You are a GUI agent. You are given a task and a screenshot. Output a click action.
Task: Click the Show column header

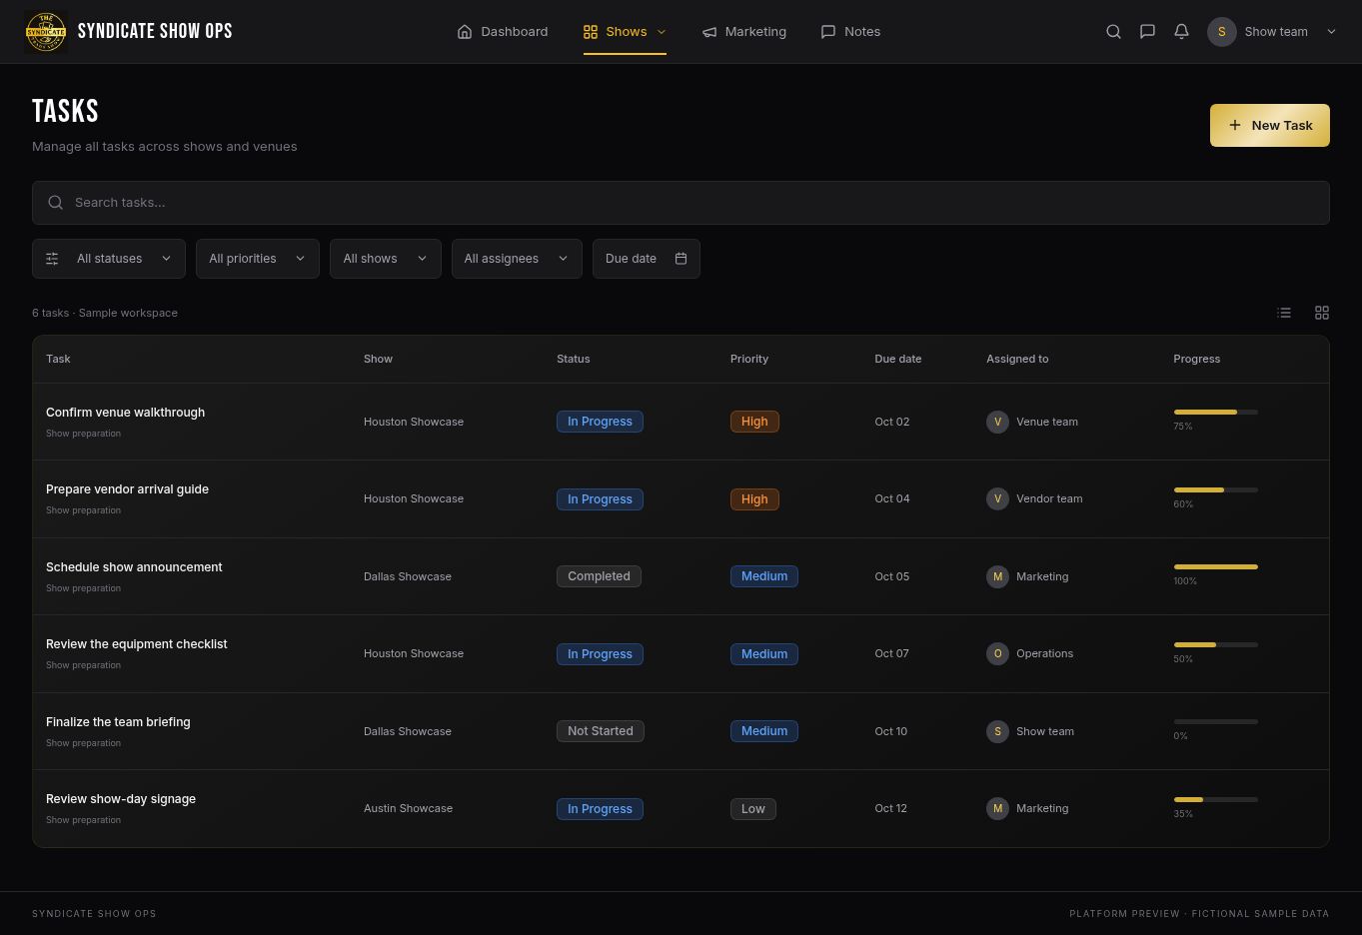(378, 359)
